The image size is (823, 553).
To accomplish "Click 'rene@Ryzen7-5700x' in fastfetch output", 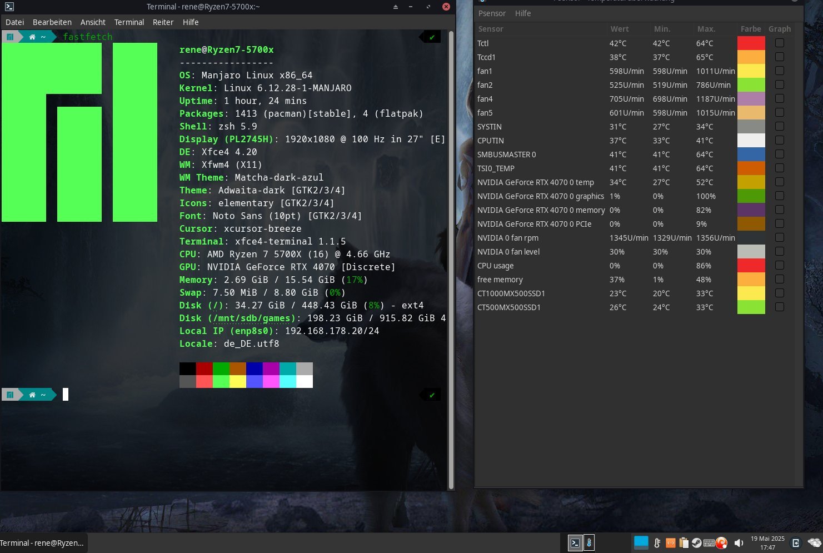I will 227,49.
